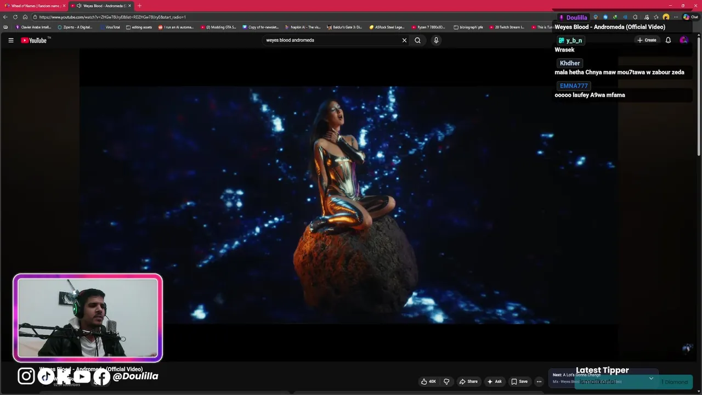Viewport: 702px width, 395px height.
Task: Open the three-dot more actions menu
Action: click(x=539, y=381)
